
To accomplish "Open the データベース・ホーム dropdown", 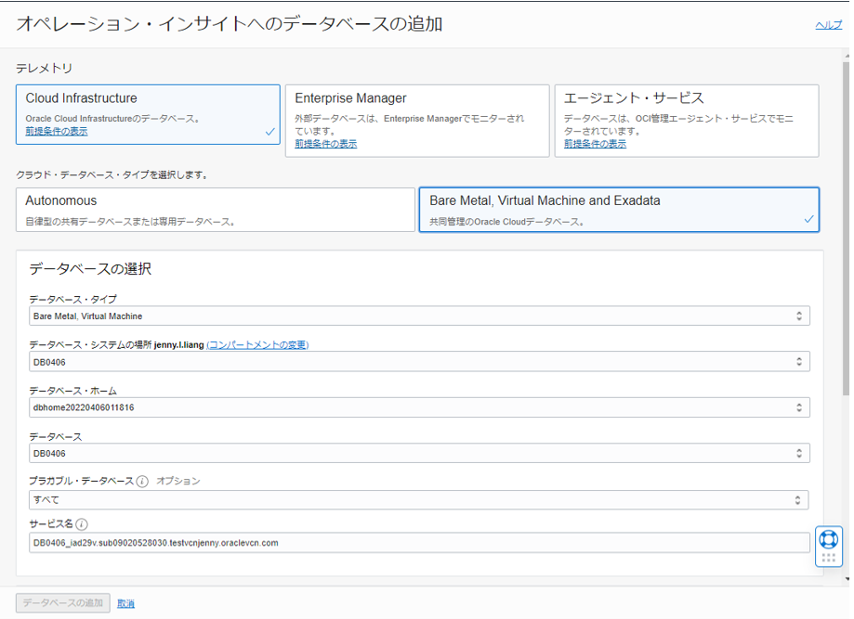I will pyautogui.click(x=419, y=407).
